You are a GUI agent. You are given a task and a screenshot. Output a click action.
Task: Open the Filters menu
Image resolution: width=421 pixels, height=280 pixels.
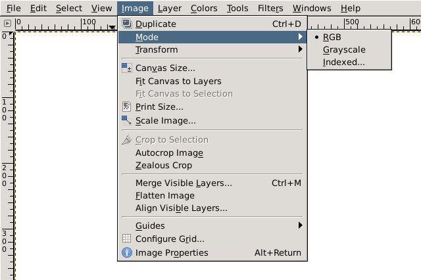[270, 9]
